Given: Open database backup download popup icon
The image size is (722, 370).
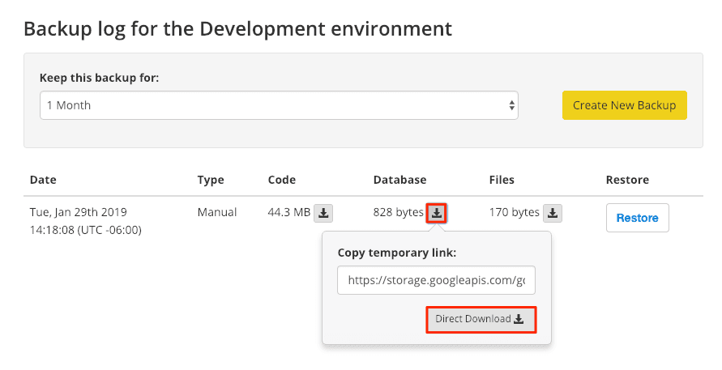Looking at the screenshot, I should (x=437, y=213).
